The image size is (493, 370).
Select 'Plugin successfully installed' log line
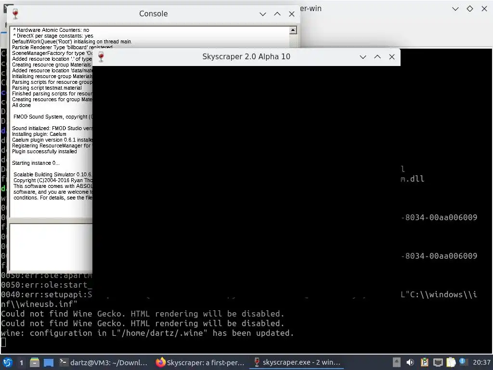point(44,151)
